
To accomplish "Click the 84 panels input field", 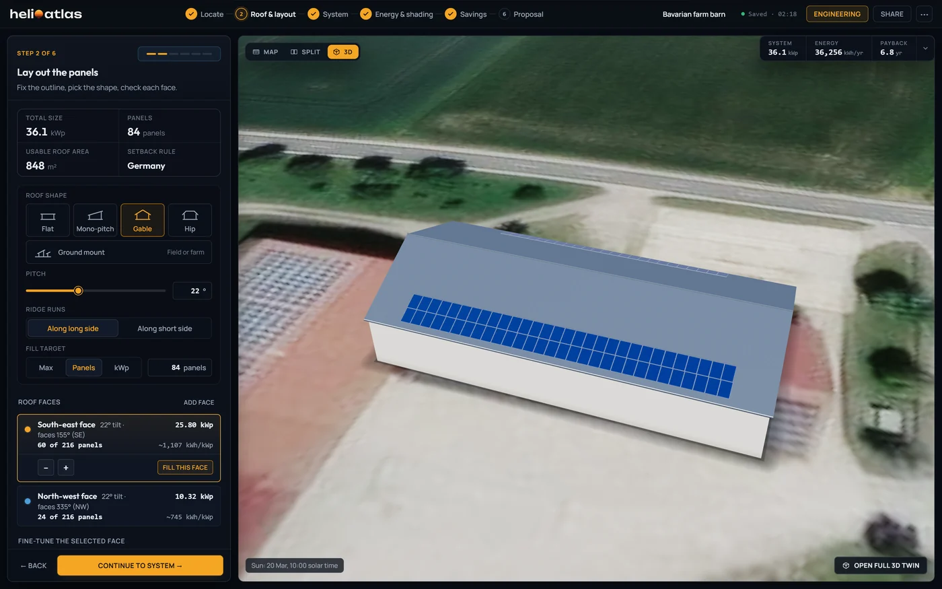I will pos(180,368).
